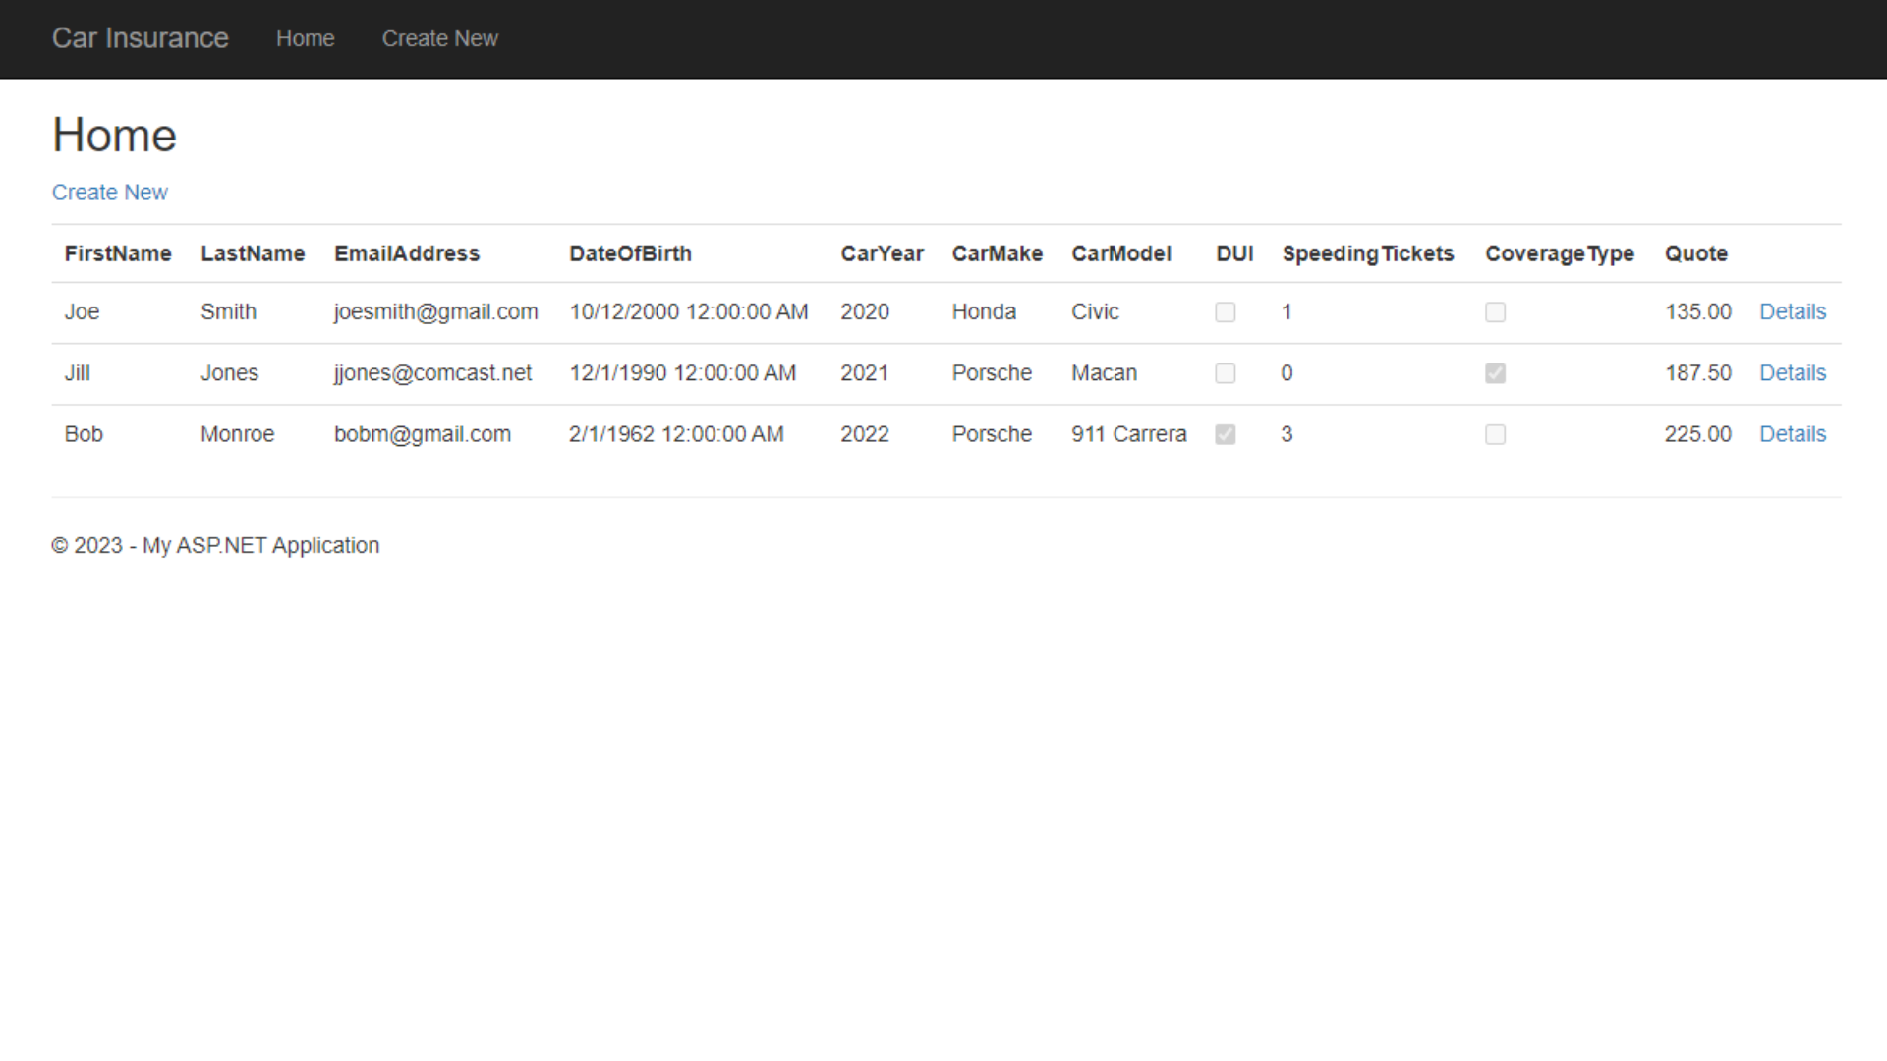This screenshot has width=1887, height=1061.
Task: Toggle CoverageType checkbox for Jill Jones
Action: point(1495,373)
